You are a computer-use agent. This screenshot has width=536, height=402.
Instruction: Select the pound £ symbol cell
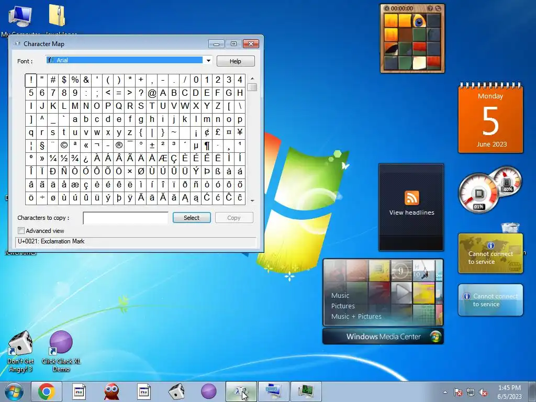[x=218, y=132]
